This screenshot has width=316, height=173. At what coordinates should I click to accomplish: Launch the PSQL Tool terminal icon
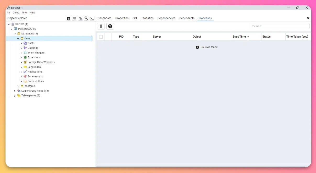coord(92,18)
